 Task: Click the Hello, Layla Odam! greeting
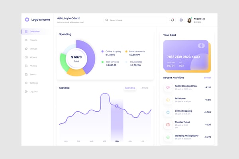coord(69,18)
